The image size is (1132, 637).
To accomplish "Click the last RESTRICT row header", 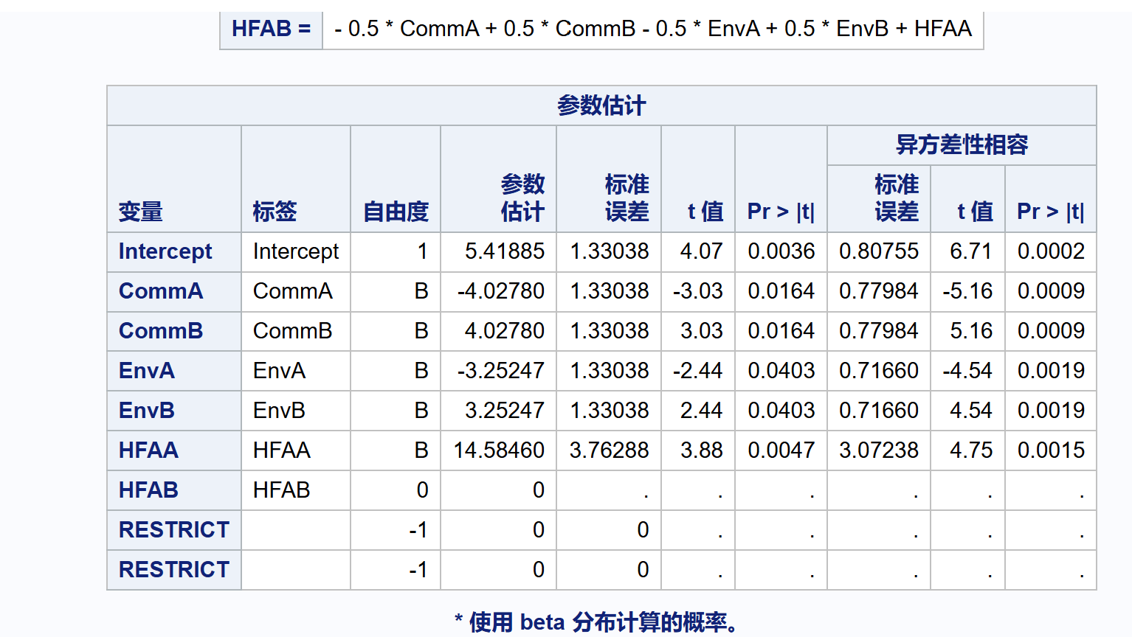I will click(x=174, y=570).
